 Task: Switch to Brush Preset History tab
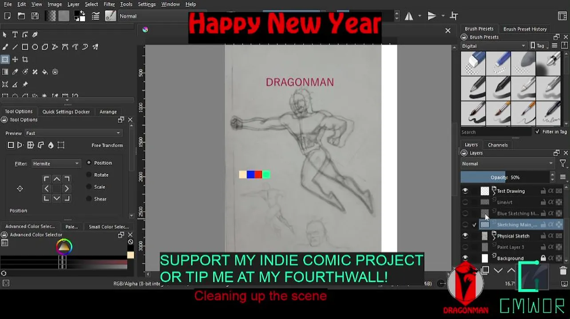pyautogui.click(x=525, y=29)
